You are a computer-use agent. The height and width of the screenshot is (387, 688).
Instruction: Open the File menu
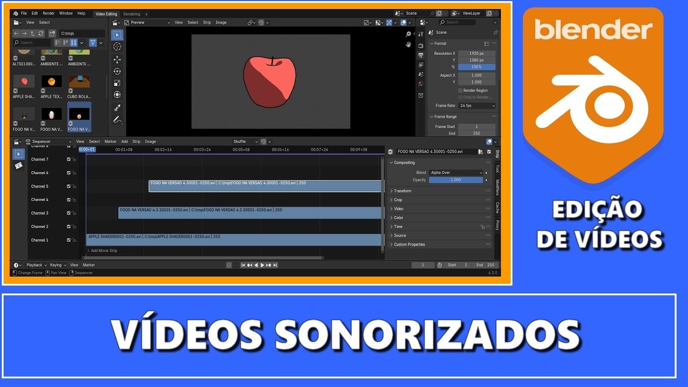(24, 13)
